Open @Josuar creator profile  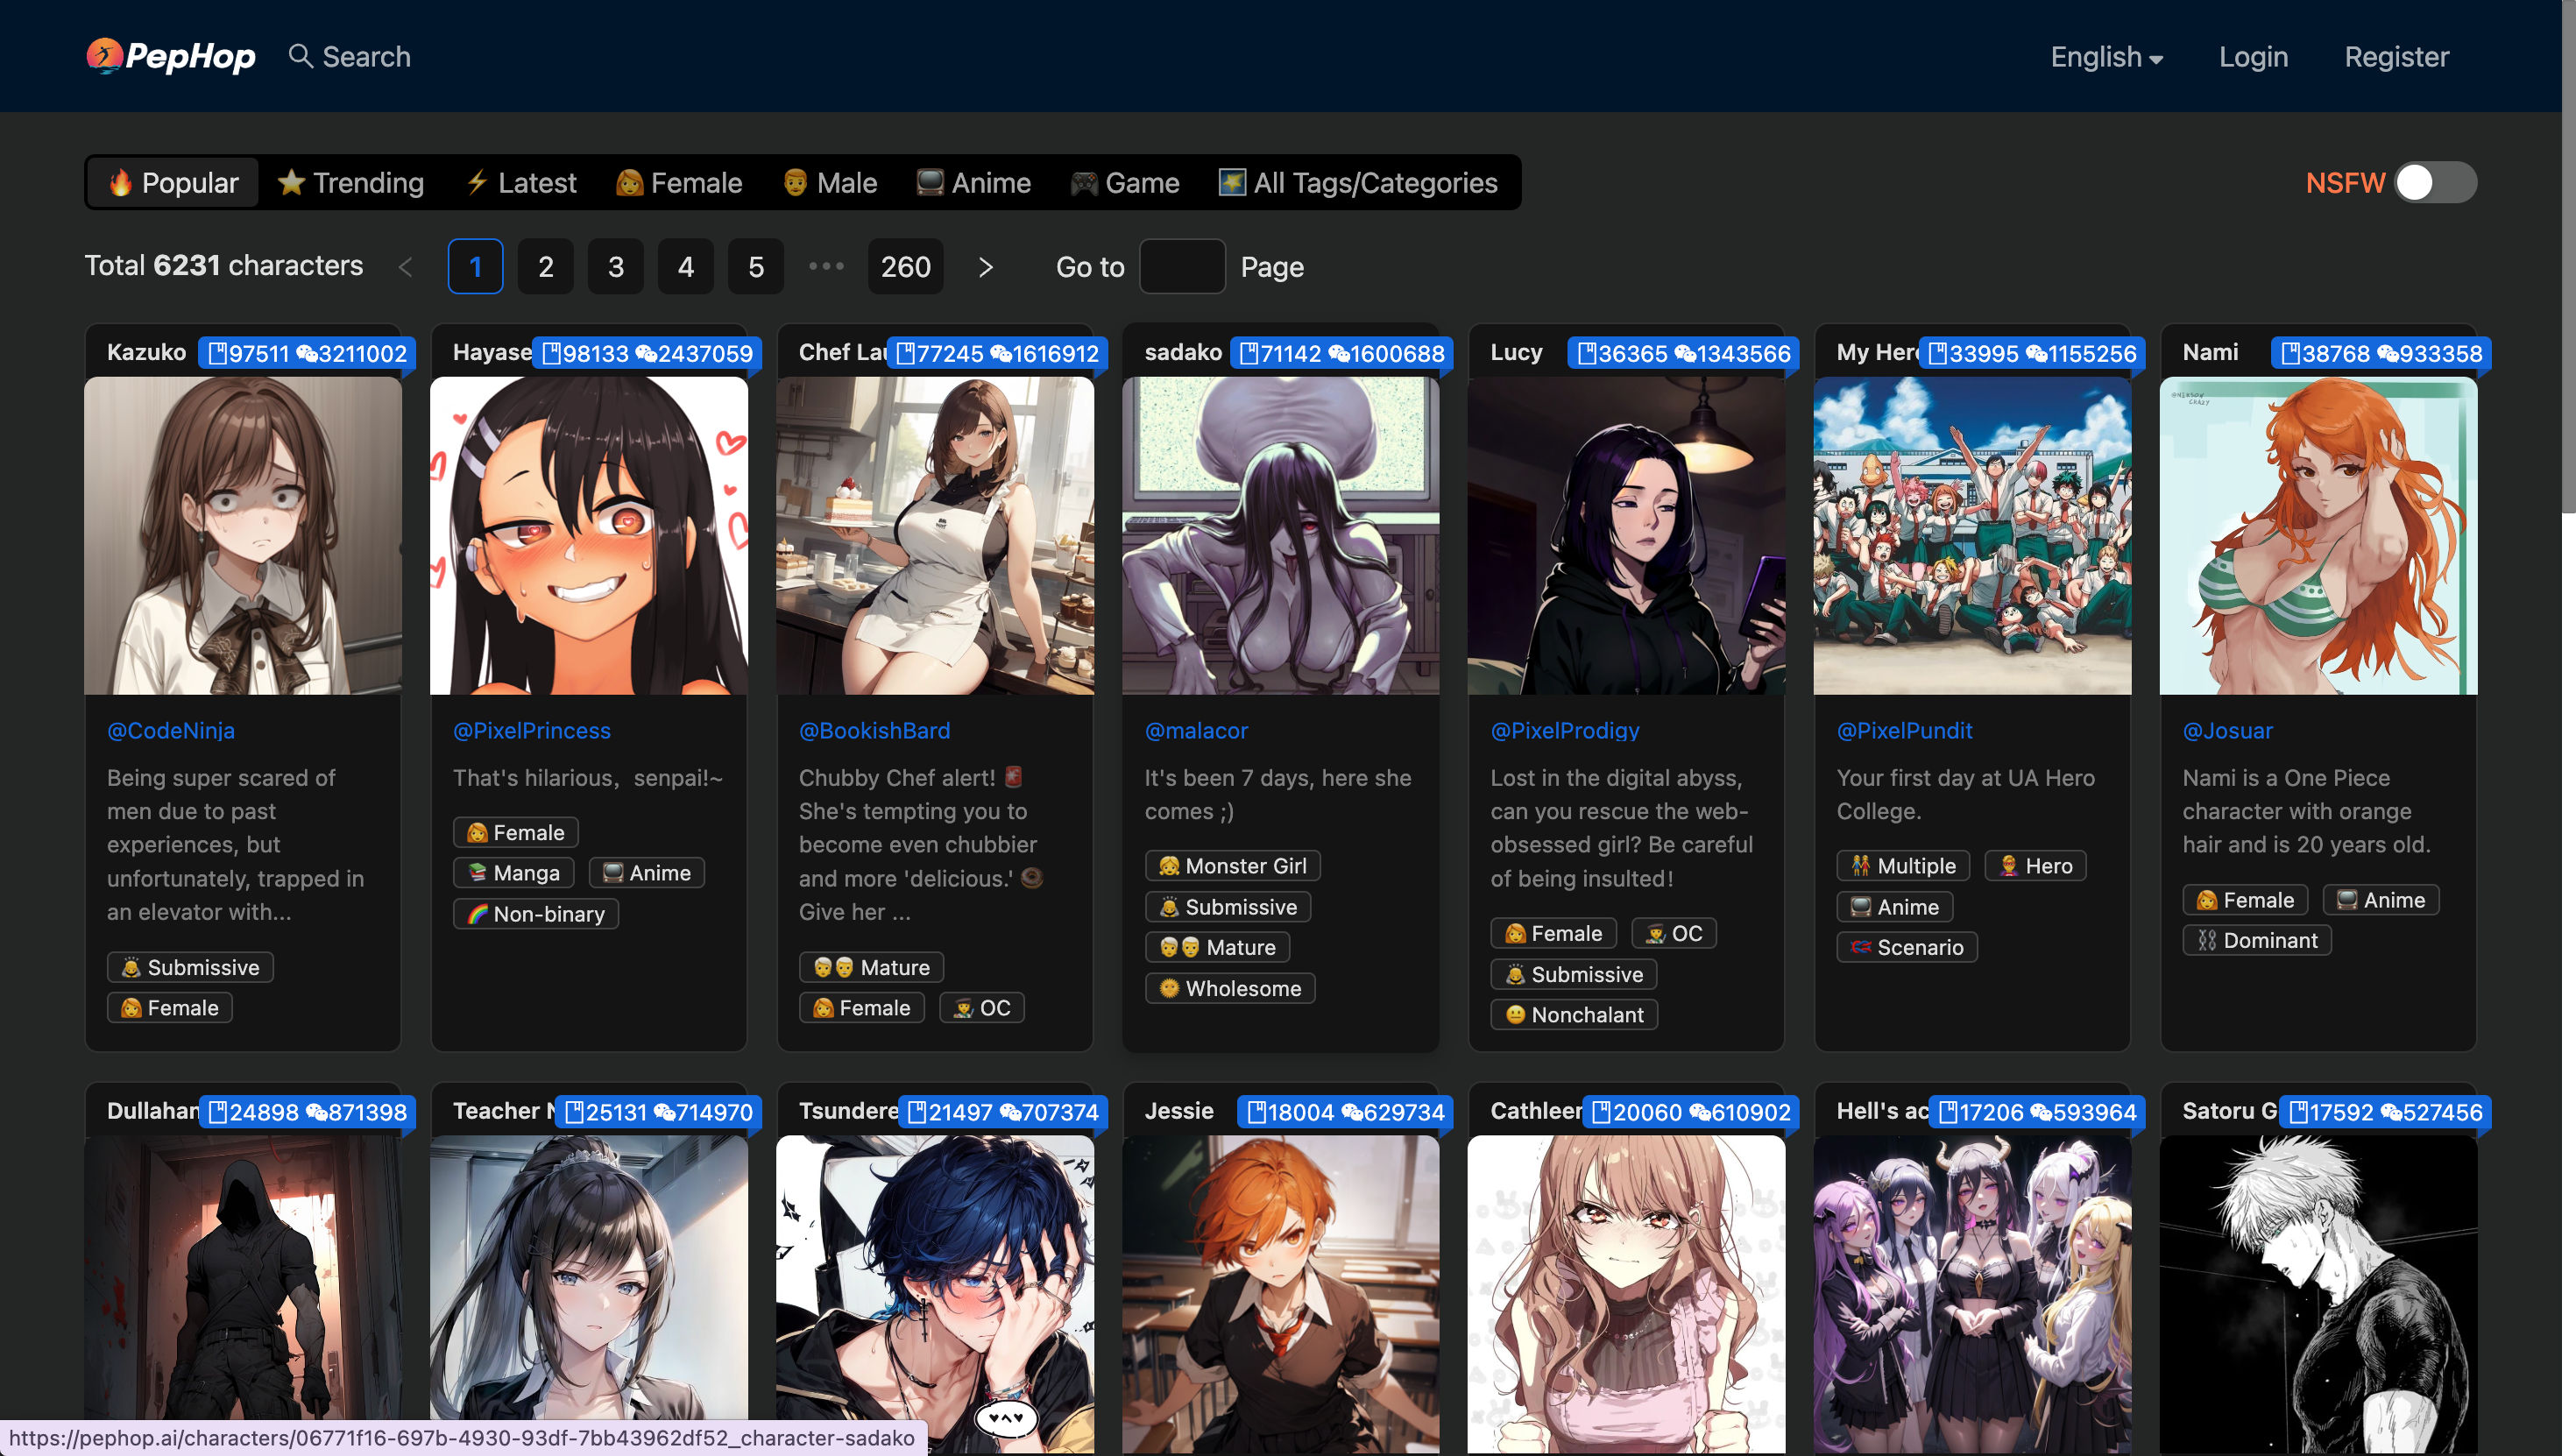(2228, 731)
